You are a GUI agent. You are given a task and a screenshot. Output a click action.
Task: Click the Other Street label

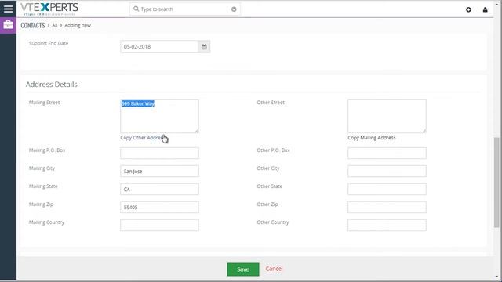tap(271, 103)
